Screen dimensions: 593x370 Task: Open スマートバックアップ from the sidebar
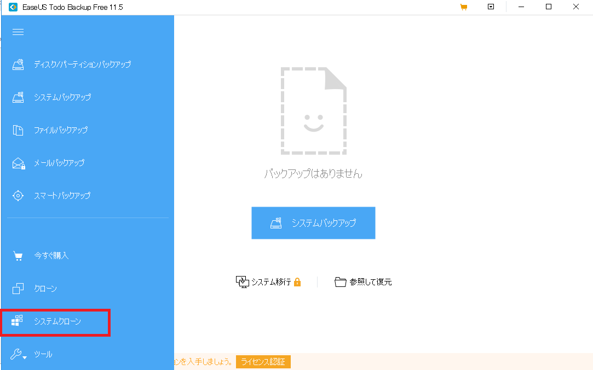click(x=62, y=196)
